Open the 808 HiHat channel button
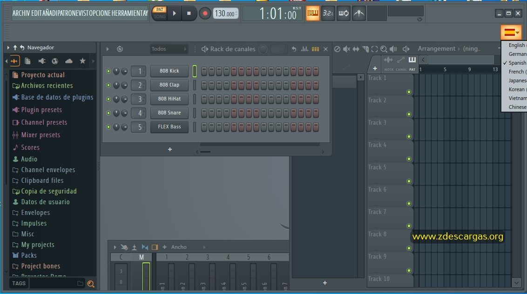 (x=169, y=99)
